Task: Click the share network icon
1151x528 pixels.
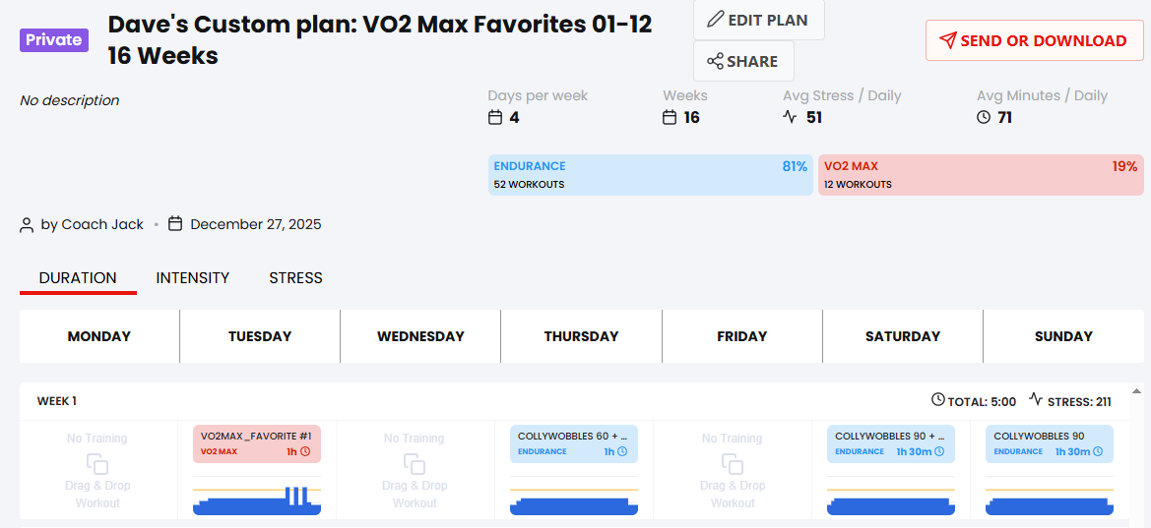Action: tap(715, 61)
